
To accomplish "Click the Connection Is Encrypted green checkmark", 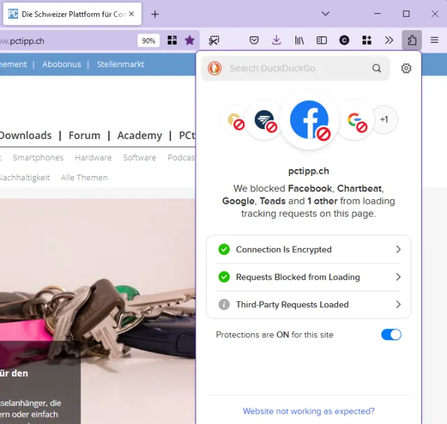I will click(224, 249).
